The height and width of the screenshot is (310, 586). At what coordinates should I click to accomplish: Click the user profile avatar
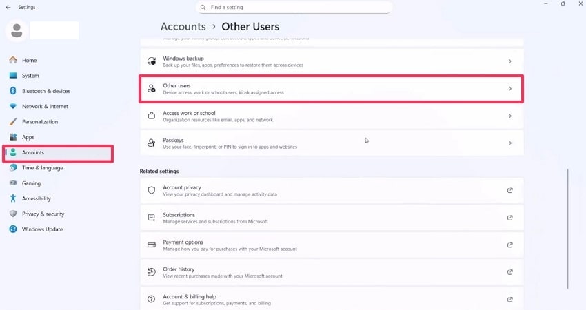[17, 30]
